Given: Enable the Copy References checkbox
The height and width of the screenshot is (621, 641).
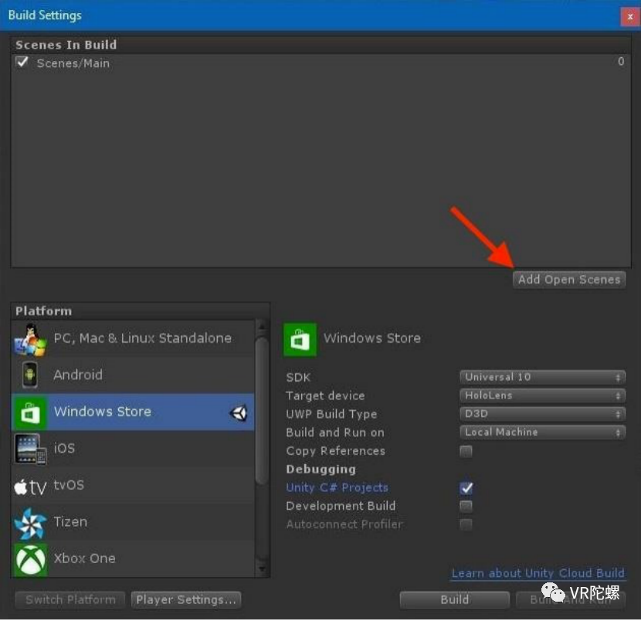Looking at the screenshot, I should [466, 451].
